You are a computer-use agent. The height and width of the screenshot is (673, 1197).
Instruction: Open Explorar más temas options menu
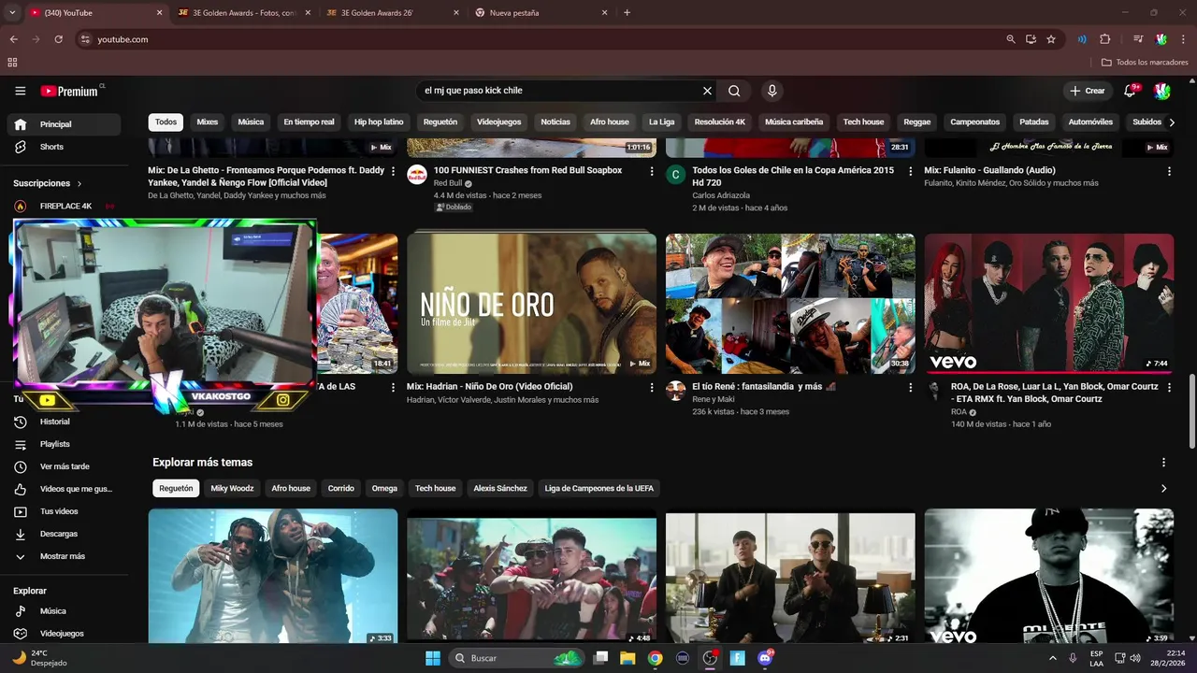1163,463
